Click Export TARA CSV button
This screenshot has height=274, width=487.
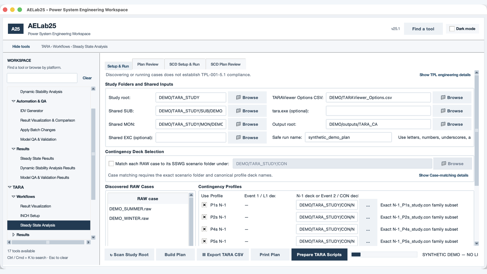click(x=223, y=255)
